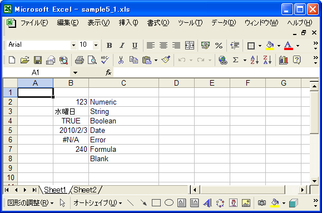Click the insert function fx button
The width and height of the screenshot is (322, 213).
coord(108,72)
